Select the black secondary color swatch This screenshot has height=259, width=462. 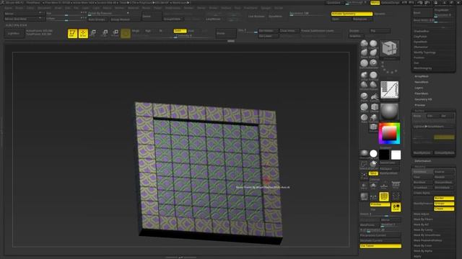pos(384,155)
